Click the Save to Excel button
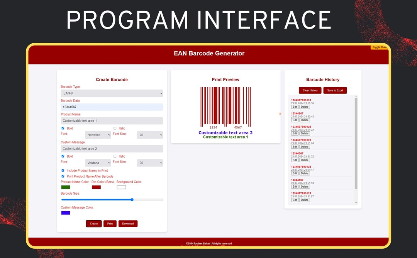Image resolution: width=417 pixels, height=258 pixels. point(335,90)
